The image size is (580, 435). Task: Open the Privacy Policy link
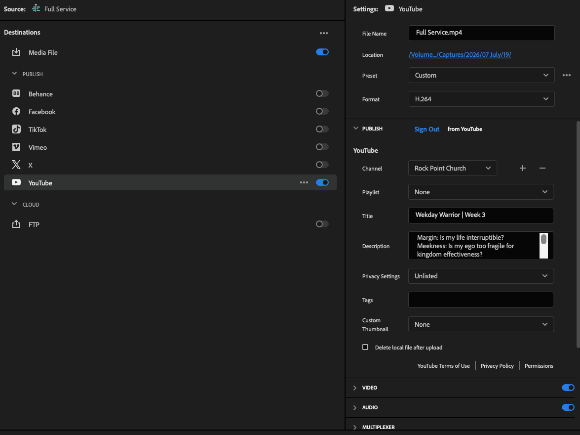497,366
